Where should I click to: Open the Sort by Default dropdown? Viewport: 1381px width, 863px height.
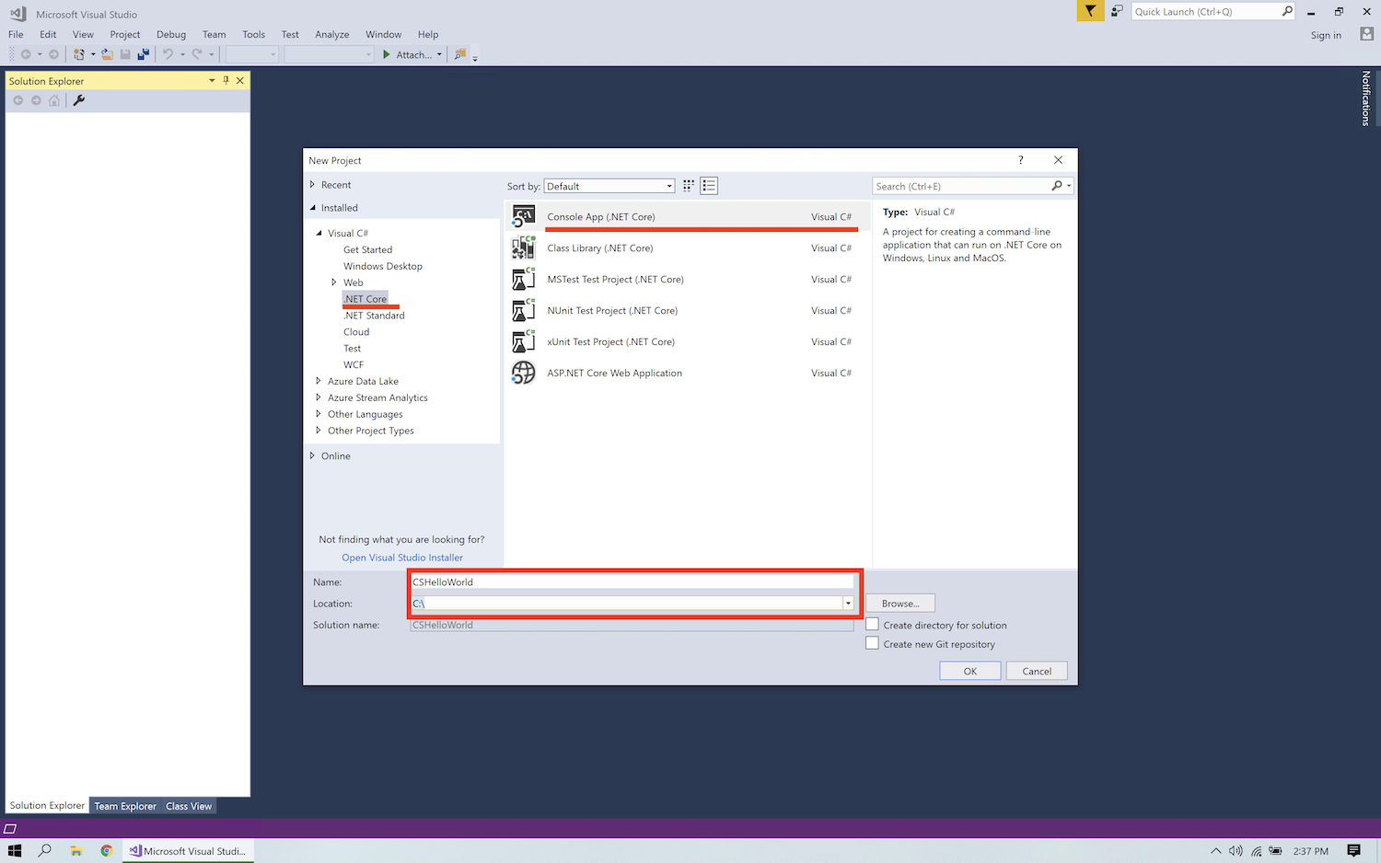click(x=609, y=186)
